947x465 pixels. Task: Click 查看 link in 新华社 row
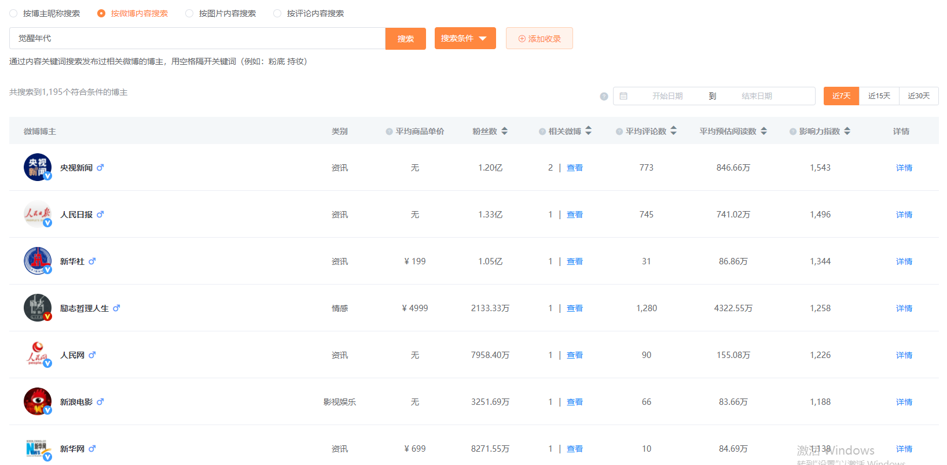coord(575,261)
